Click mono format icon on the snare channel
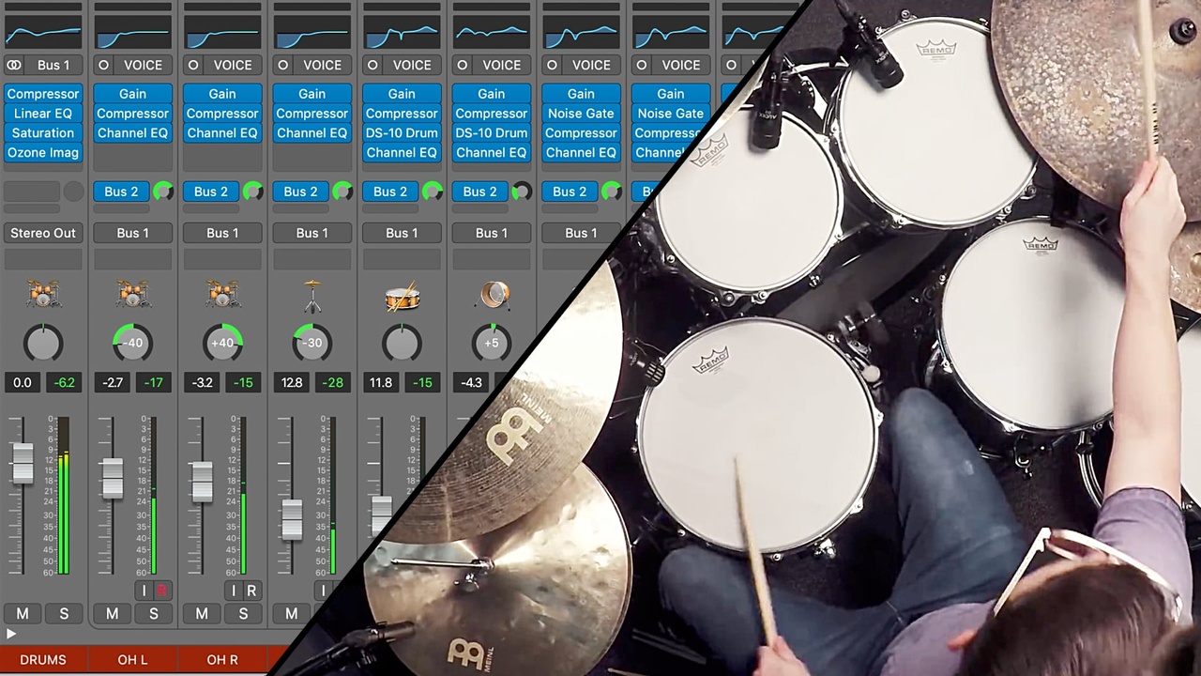 coord(372,65)
